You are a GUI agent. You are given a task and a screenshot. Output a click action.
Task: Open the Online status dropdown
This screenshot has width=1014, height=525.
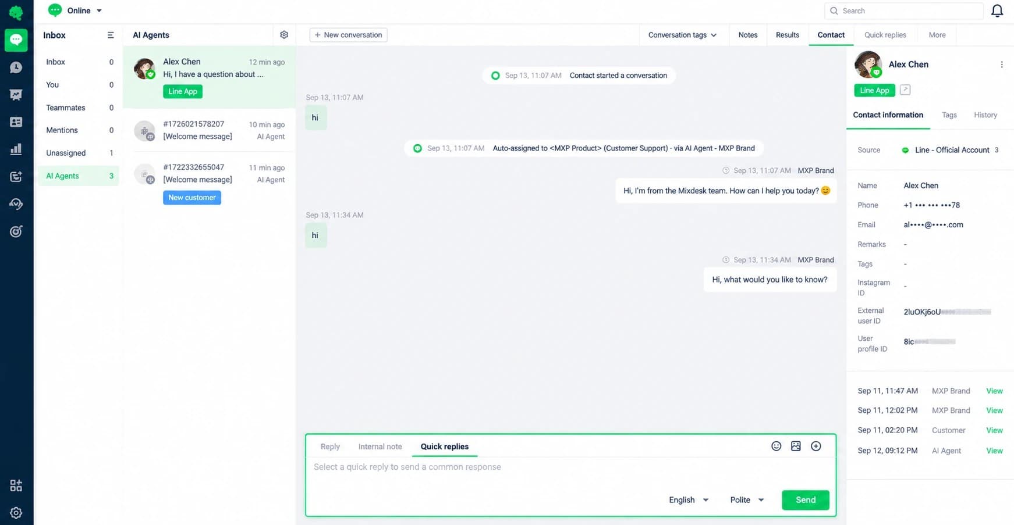pos(76,10)
